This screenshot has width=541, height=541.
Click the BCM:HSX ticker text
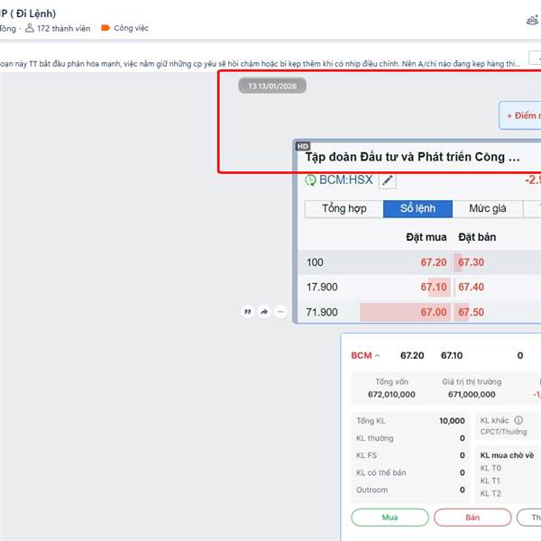pos(345,179)
